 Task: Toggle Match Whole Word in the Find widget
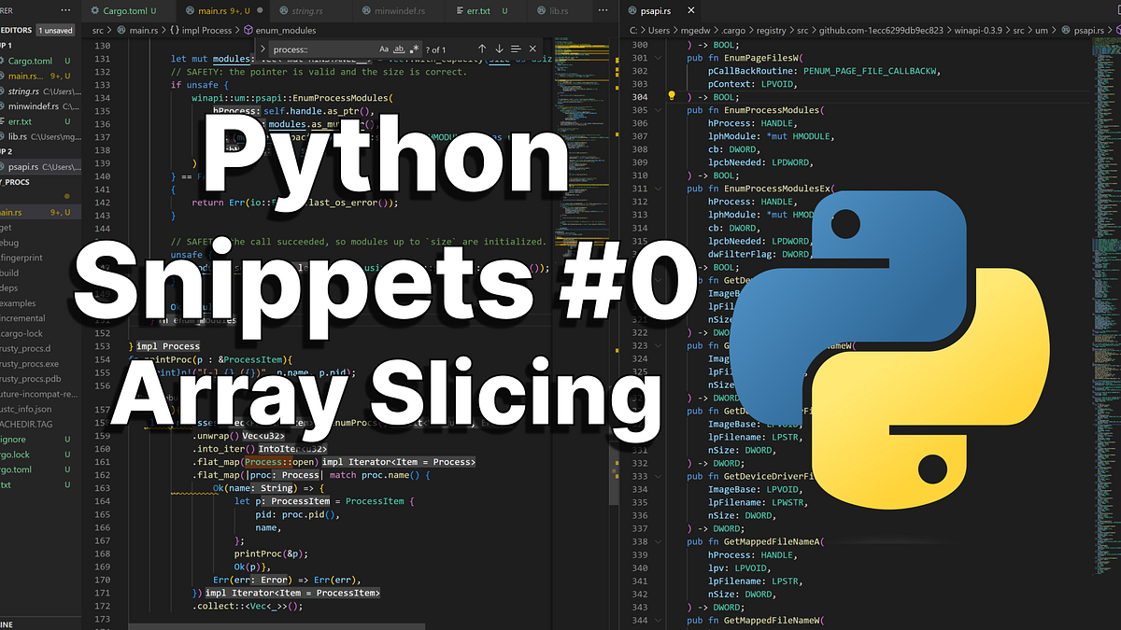point(399,48)
